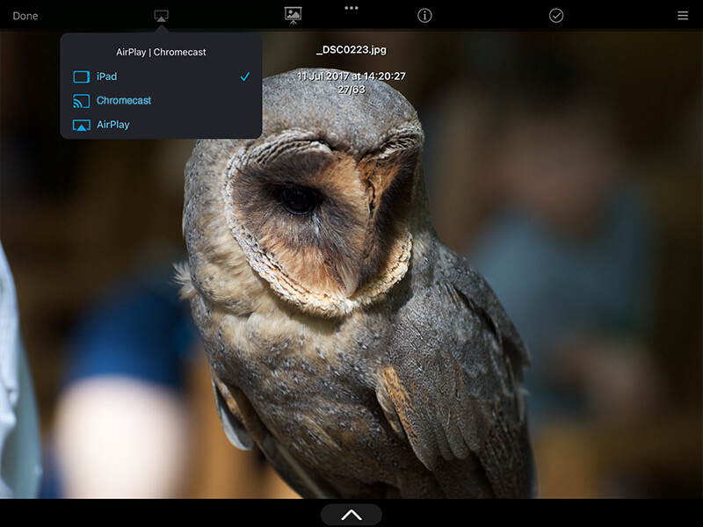Image resolution: width=703 pixels, height=527 pixels.
Task: Open the hamburger menu icon
Action: click(x=683, y=16)
